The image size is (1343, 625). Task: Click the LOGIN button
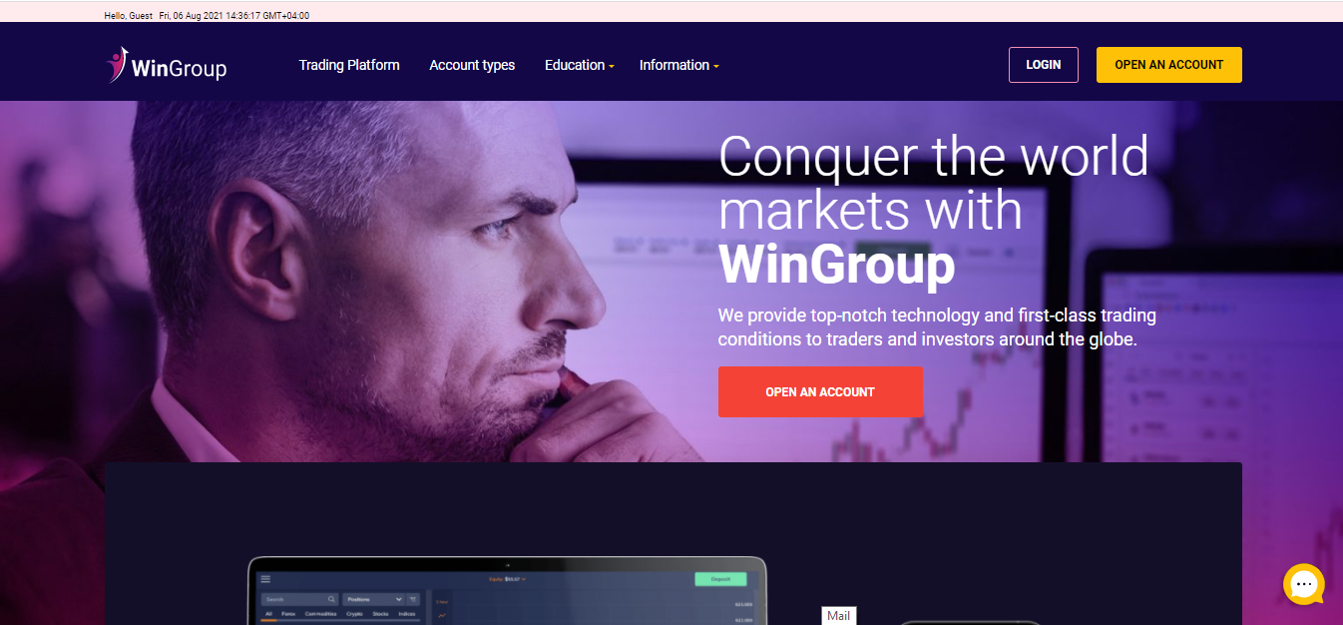[x=1043, y=65]
